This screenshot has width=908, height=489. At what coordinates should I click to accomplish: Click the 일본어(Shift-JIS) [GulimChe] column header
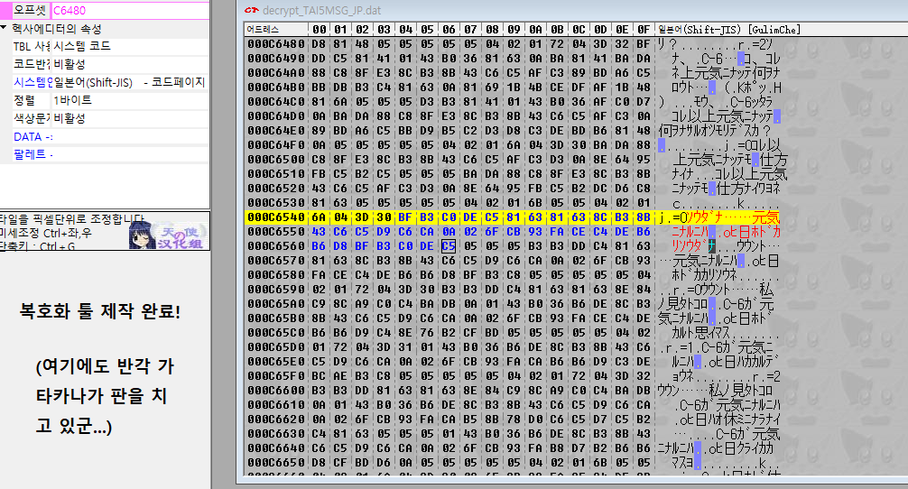[729, 29]
